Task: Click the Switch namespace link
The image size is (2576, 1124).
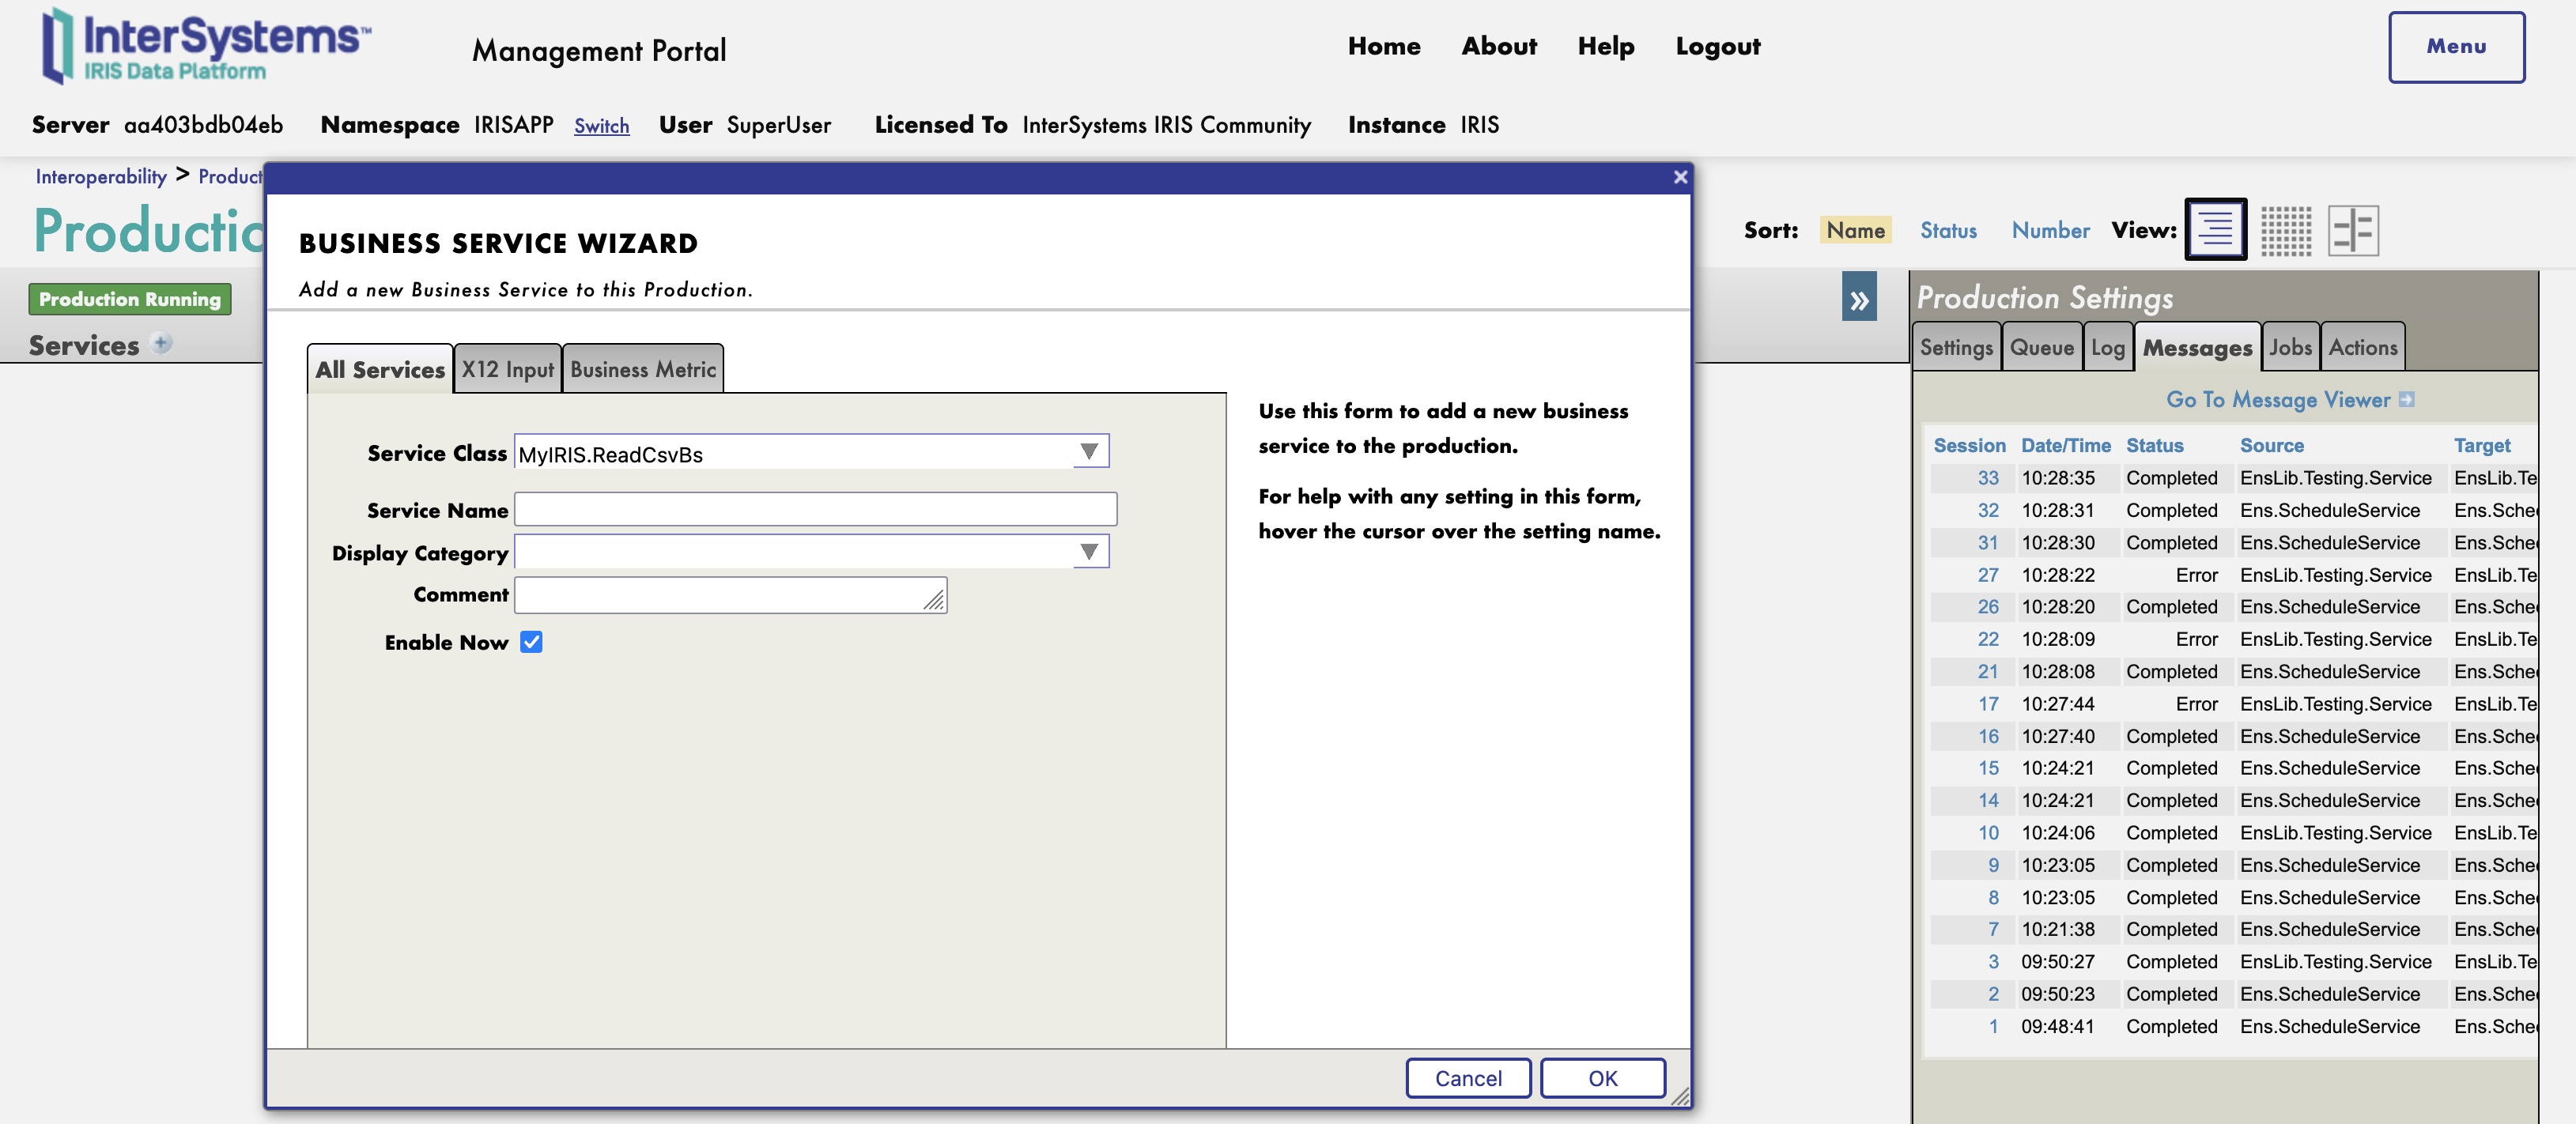Action: point(601,126)
